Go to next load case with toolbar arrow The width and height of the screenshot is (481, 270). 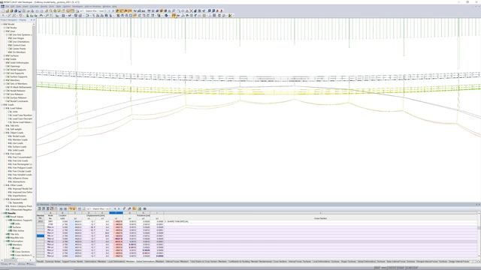[113, 10]
